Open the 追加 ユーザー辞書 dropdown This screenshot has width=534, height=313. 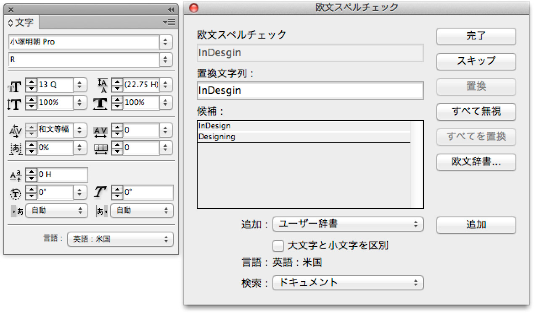(x=348, y=224)
